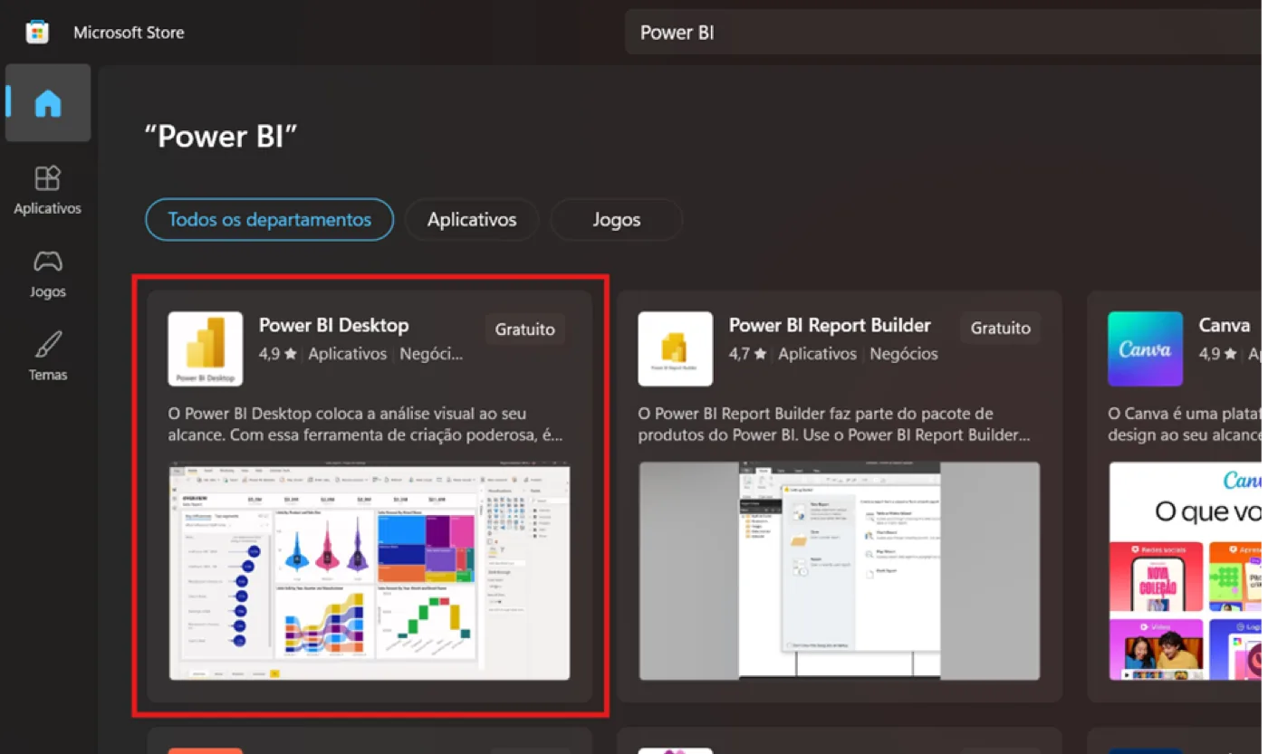Image resolution: width=1268 pixels, height=754 pixels.
Task: Select the Jogos filter chip
Action: [617, 220]
